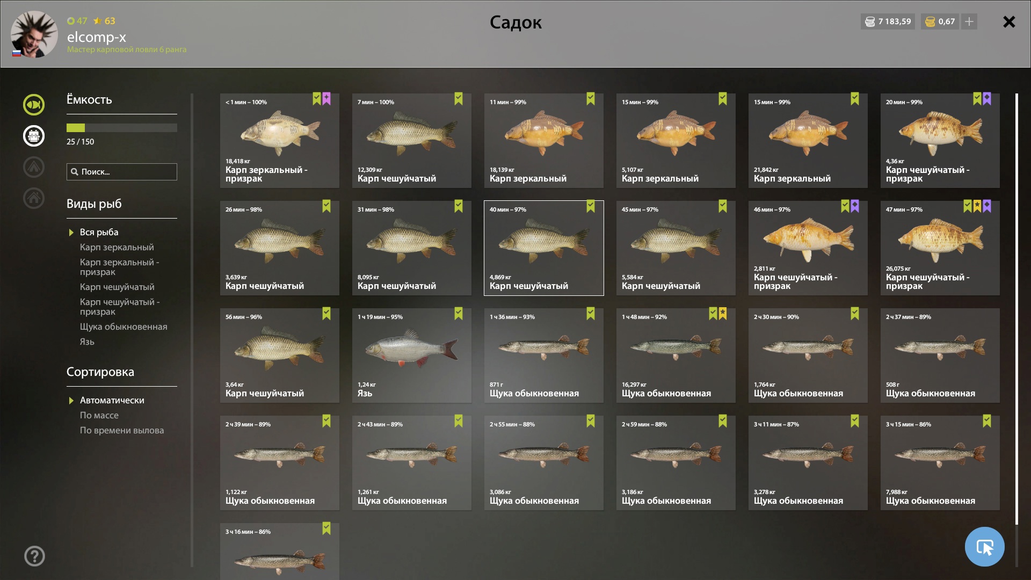Select the stringer icon below keepnet icon
Image resolution: width=1031 pixels, height=580 pixels.
[x=33, y=136]
